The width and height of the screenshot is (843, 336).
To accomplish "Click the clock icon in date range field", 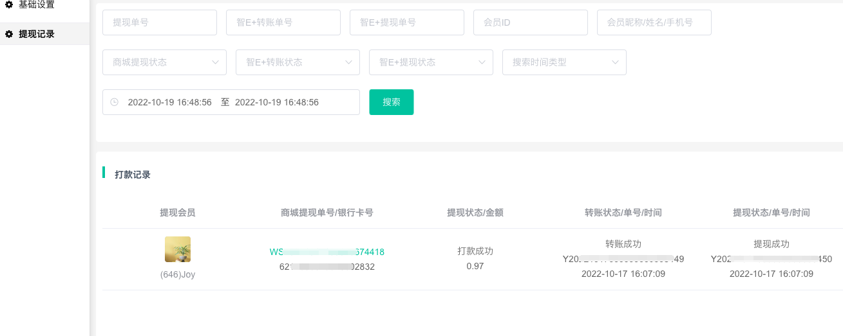I will 115,102.
